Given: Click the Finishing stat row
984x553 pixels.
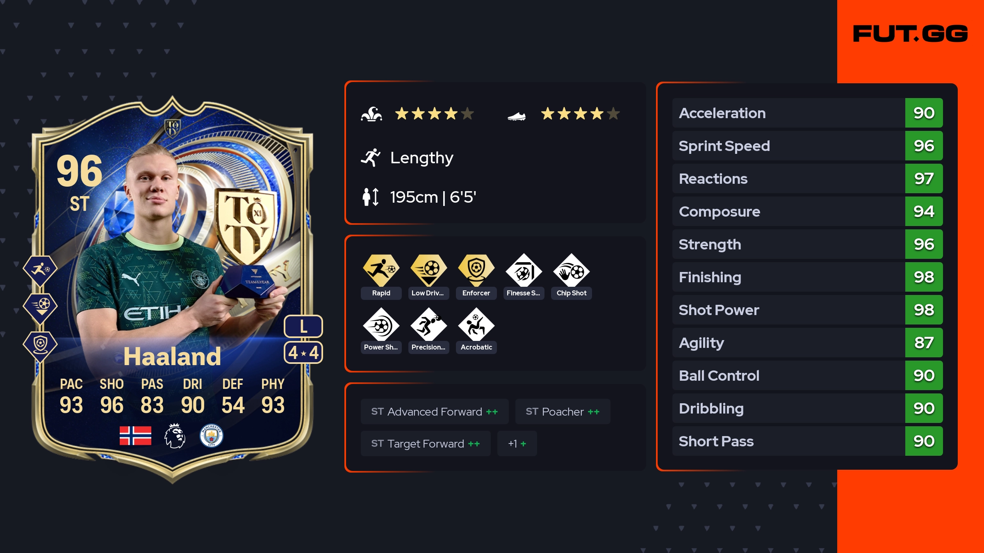Looking at the screenshot, I should point(807,277).
